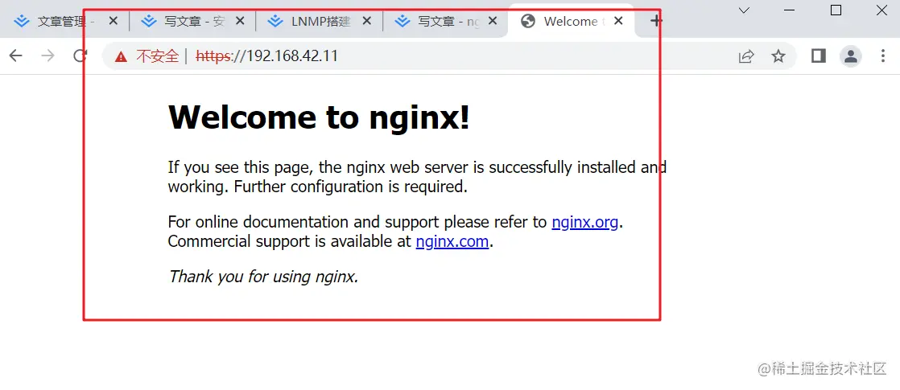Minimize the browser window

pos(790,10)
